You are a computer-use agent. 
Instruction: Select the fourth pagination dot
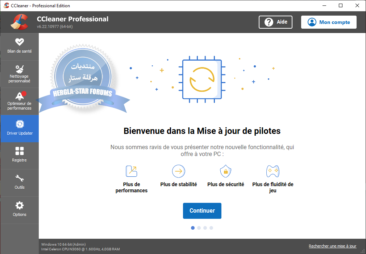[211, 228]
